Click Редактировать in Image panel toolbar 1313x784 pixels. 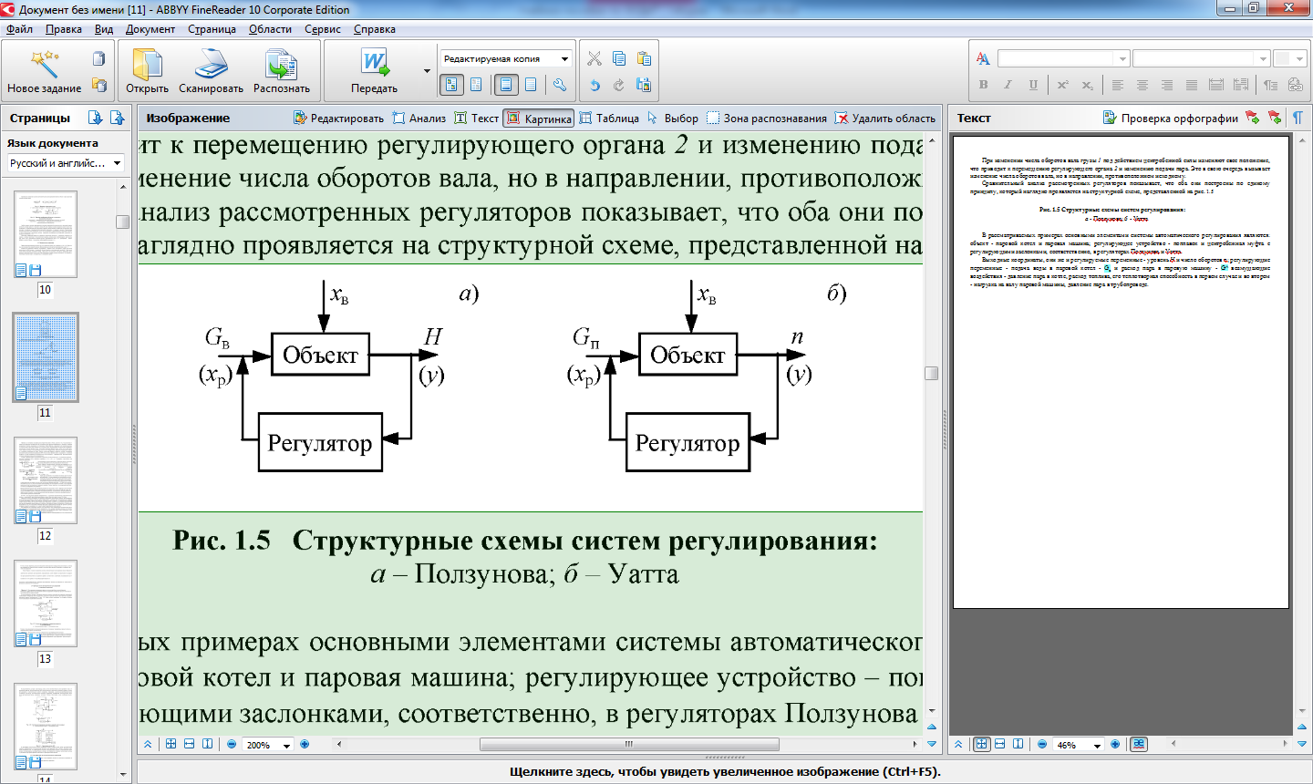[x=338, y=118]
